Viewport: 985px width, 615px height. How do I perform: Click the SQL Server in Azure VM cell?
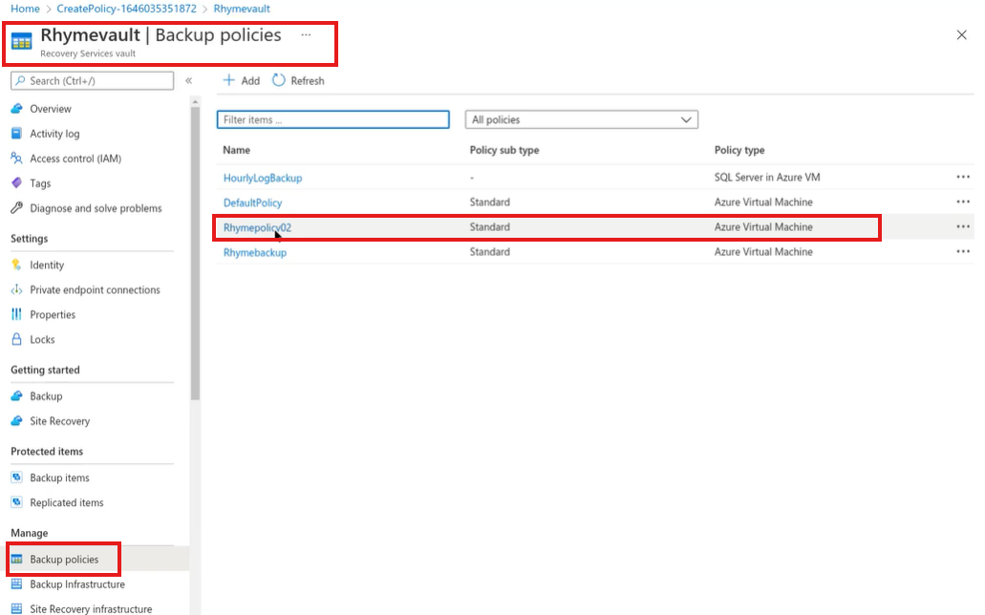(x=767, y=178)
